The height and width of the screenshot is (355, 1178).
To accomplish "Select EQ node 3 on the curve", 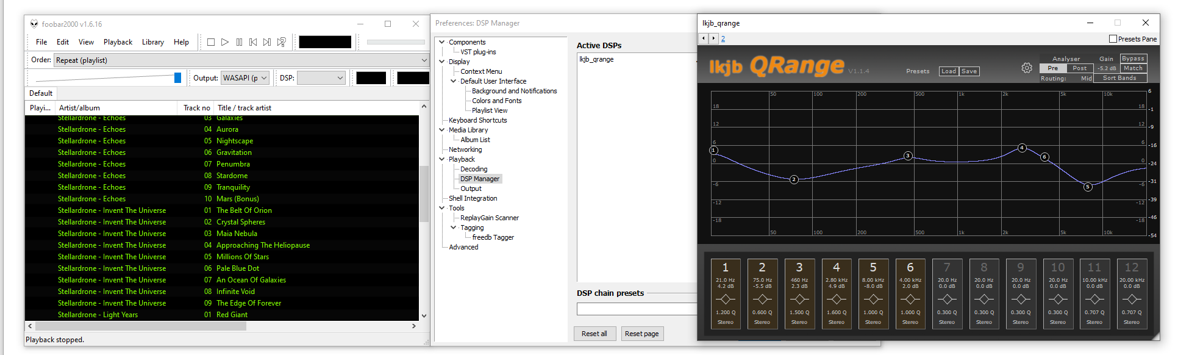I will pos(908,156).
